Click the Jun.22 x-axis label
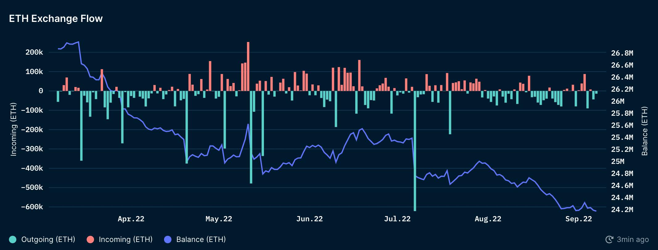Screen dimensions: 658x250 click(x=309, y=219)
